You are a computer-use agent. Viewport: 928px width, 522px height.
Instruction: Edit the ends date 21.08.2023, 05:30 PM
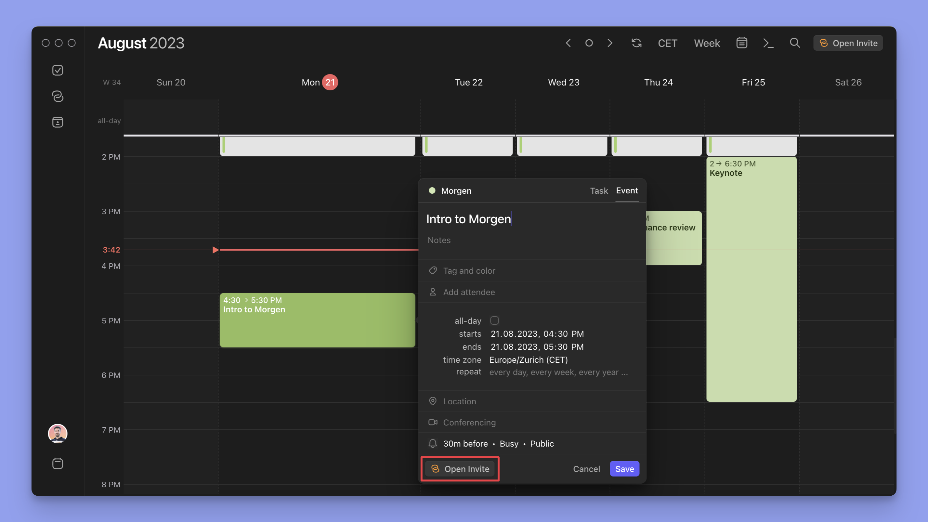click(x=537, y=347)
